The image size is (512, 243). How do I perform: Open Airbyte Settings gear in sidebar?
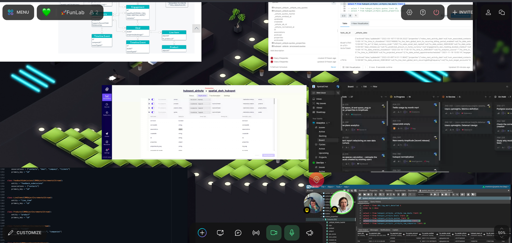(x=107, y=151)
